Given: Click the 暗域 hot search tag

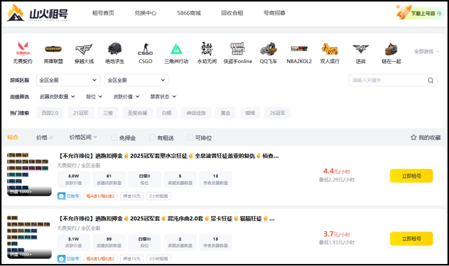Looking at the screenshot, I should [250, 113].
